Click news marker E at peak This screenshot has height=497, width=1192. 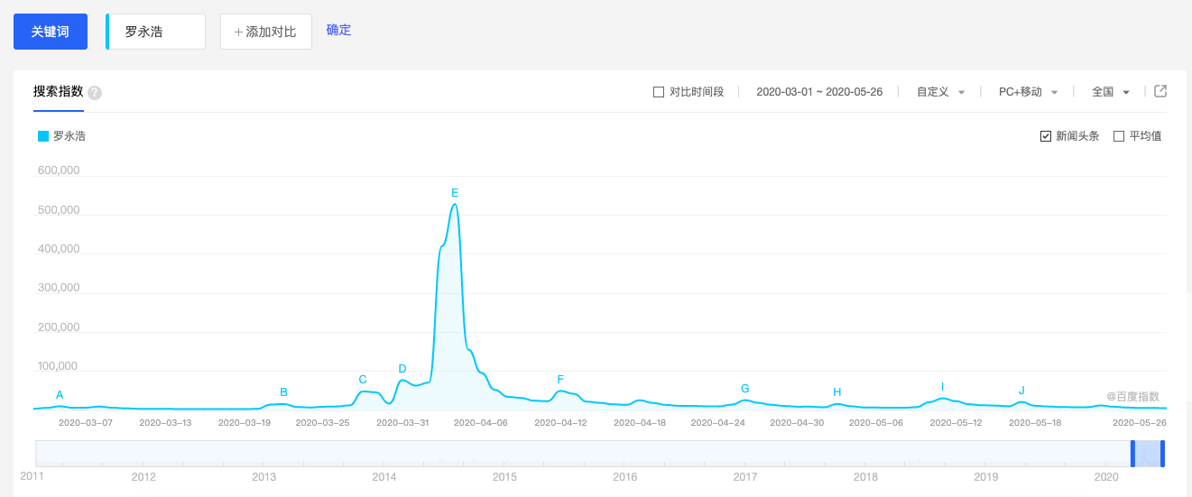[455, 192]
